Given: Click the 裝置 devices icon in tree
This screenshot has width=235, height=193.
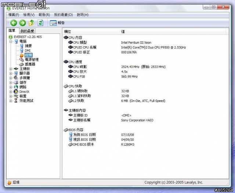Looking at the screenshot, I should tap(16, 96).
